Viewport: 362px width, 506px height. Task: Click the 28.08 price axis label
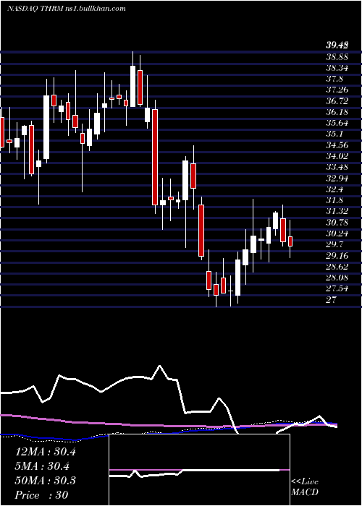pyautogui.click(x=337, y=278)
